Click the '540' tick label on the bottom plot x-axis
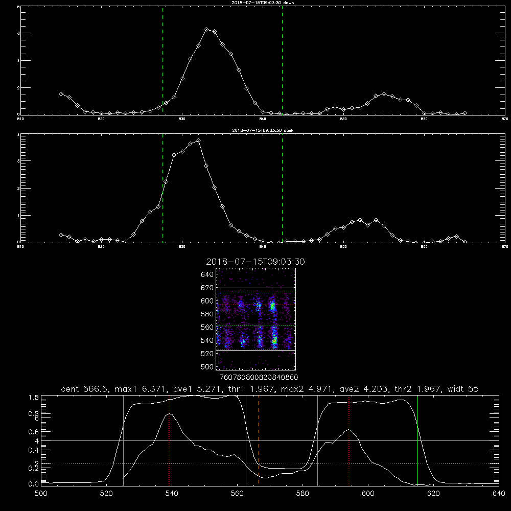The width and height of the screenshot is (511, 511). [x=172, y=494]
